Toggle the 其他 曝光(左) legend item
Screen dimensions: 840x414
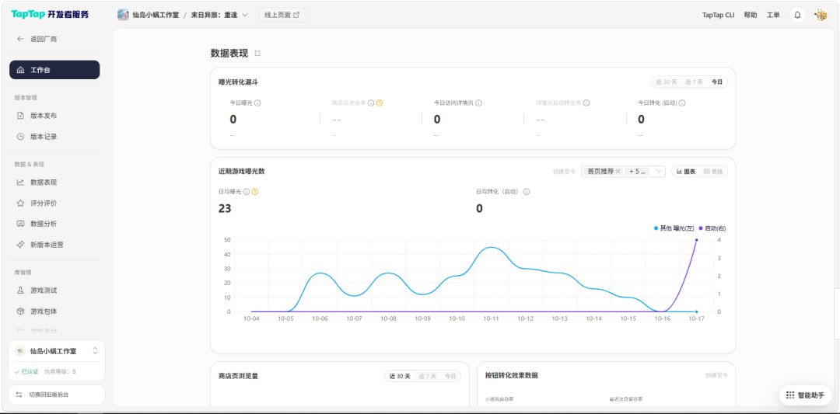tap(674, 228)
